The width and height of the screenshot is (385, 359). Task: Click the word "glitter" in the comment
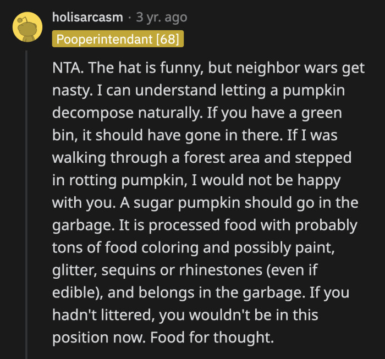tap(71, 269)
